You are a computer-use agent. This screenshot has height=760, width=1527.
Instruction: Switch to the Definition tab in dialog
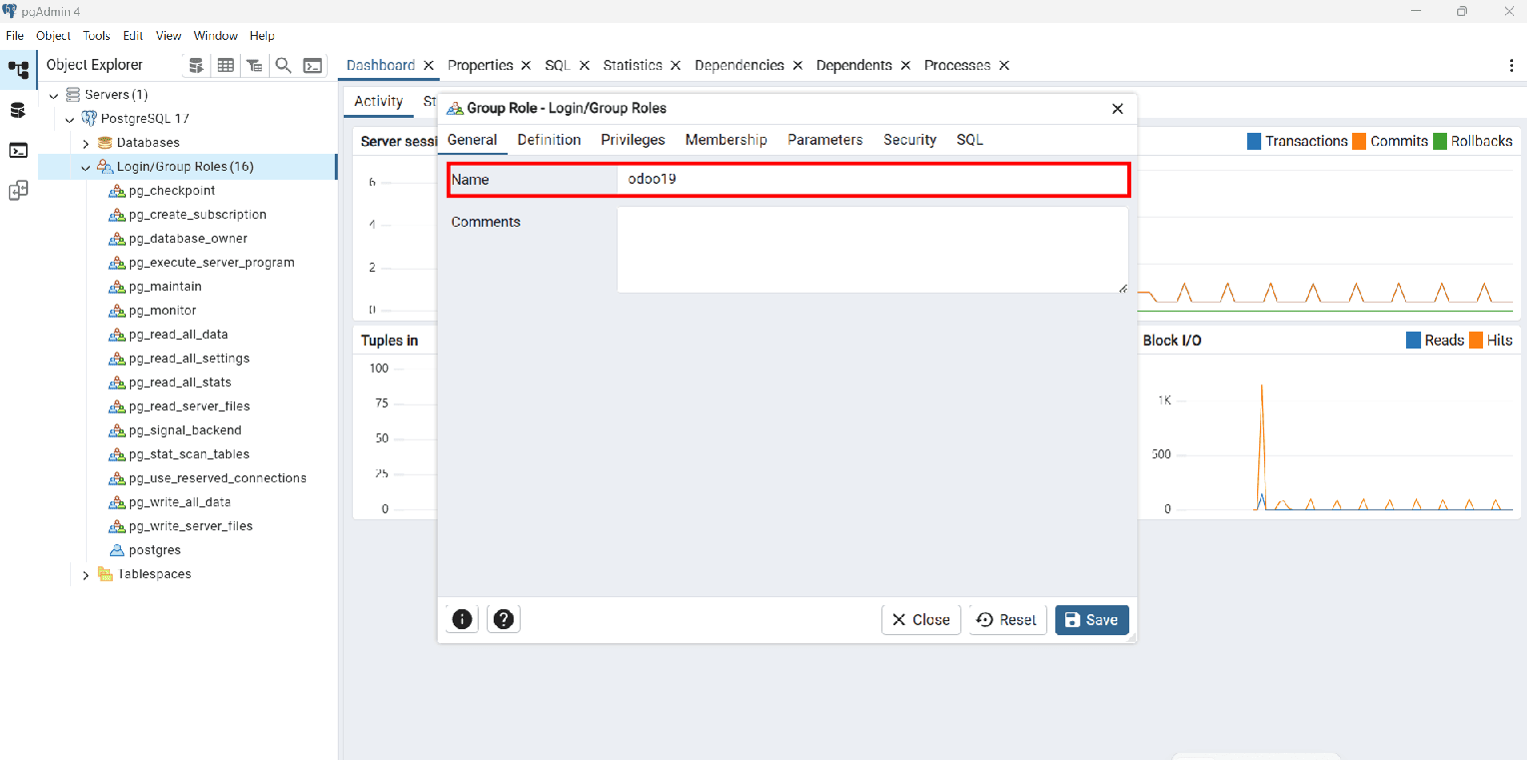tap(549, 140)
